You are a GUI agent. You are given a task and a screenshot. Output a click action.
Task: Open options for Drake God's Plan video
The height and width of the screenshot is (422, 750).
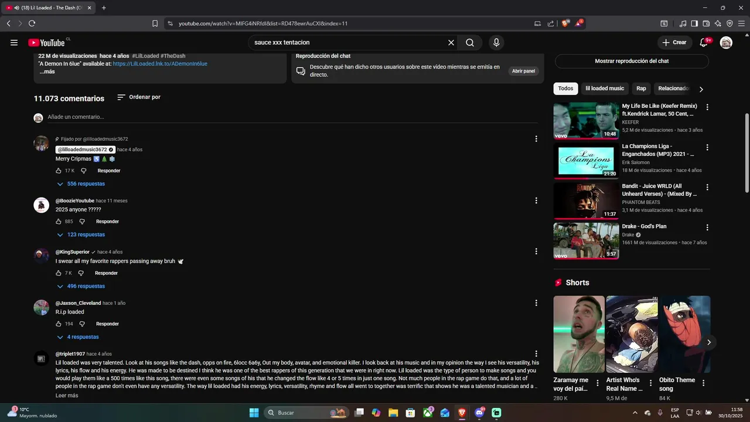[x=707, y=227]
